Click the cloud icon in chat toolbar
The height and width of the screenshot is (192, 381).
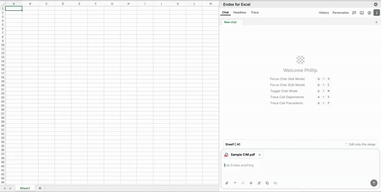click(x=275, y=183)
